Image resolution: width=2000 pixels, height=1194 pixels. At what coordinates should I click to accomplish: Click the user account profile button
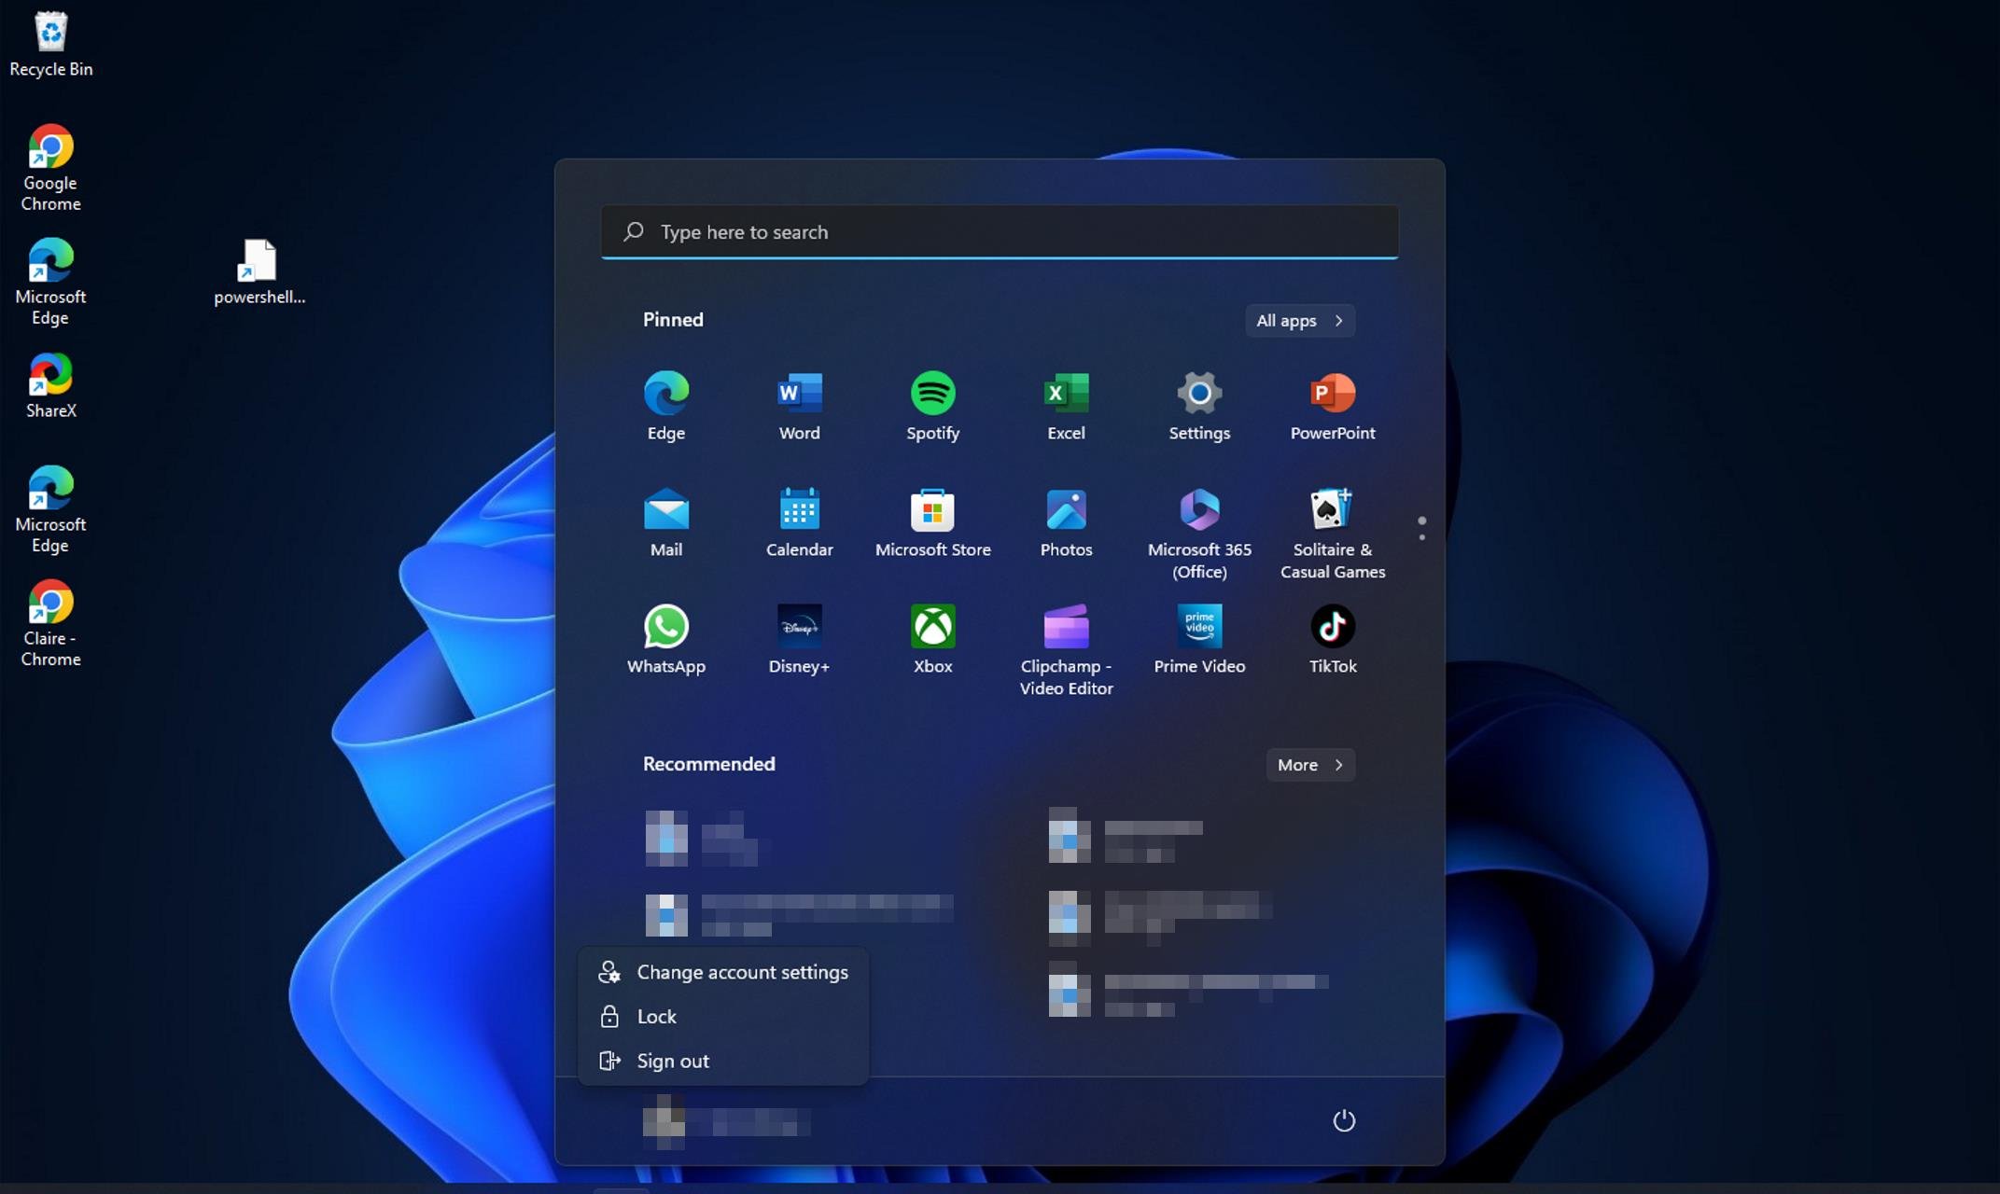coord(726,1121)
